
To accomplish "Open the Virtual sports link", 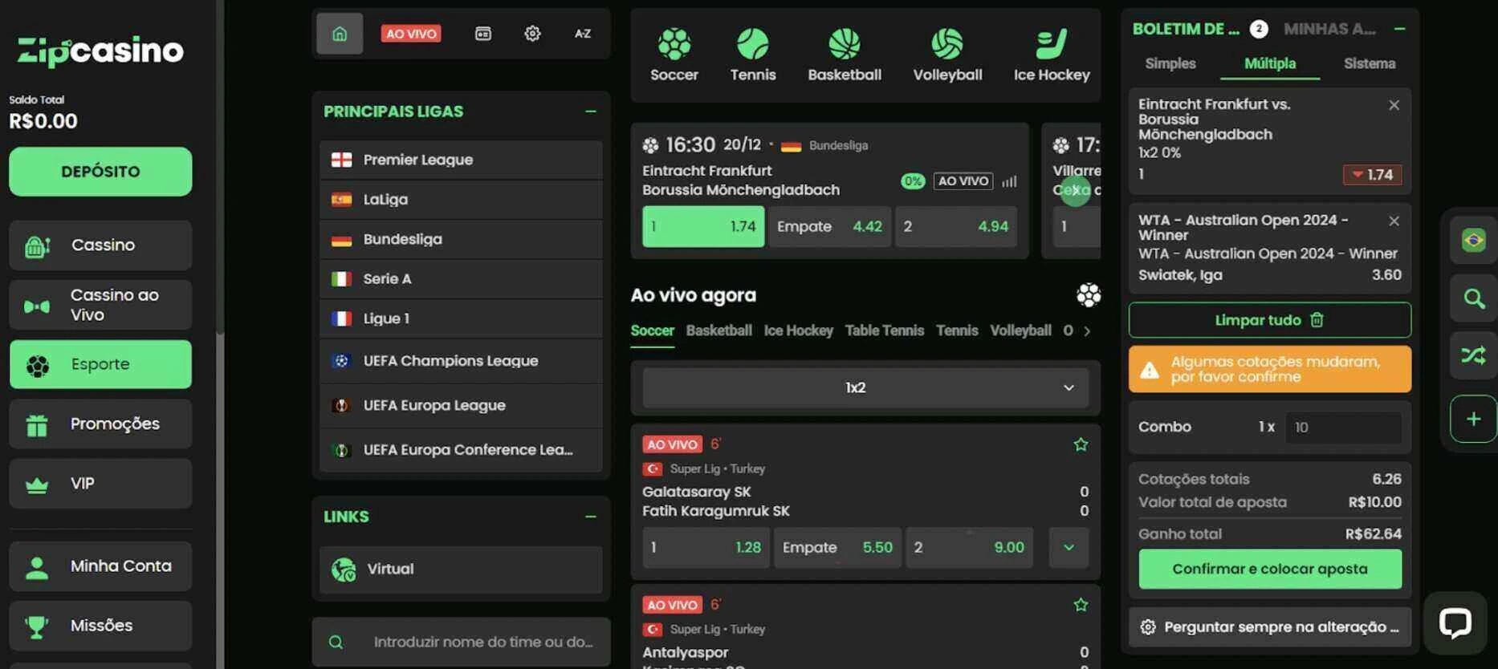I will point(461,570).
